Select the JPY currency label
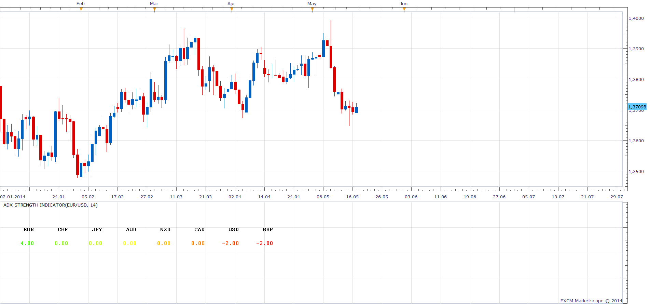The height and width of the screenshot is (304, 650). tap(97, 229)
